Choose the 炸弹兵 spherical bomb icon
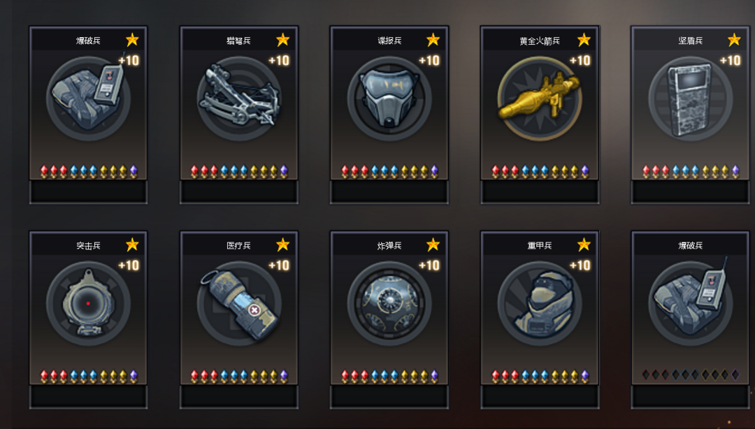 (389, 303)
